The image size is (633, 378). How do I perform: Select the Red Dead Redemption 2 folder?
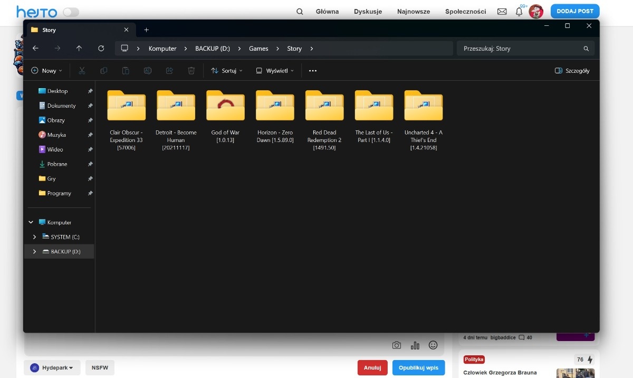324,120
